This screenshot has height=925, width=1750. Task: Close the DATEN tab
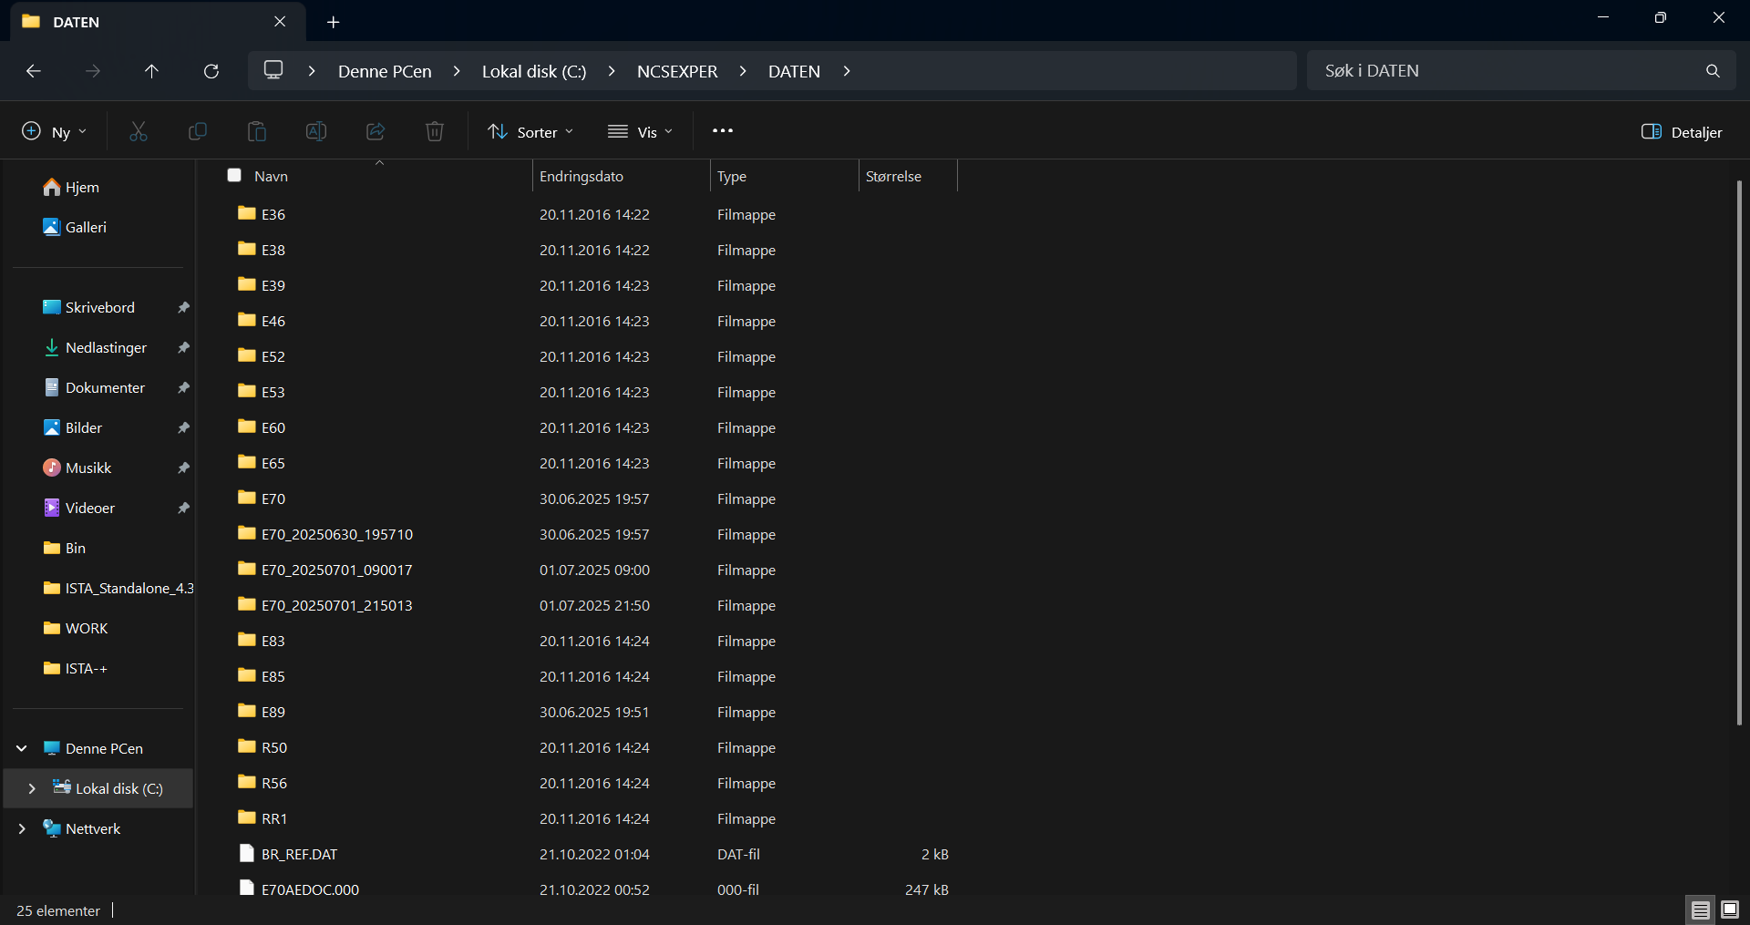pos(280,22)
